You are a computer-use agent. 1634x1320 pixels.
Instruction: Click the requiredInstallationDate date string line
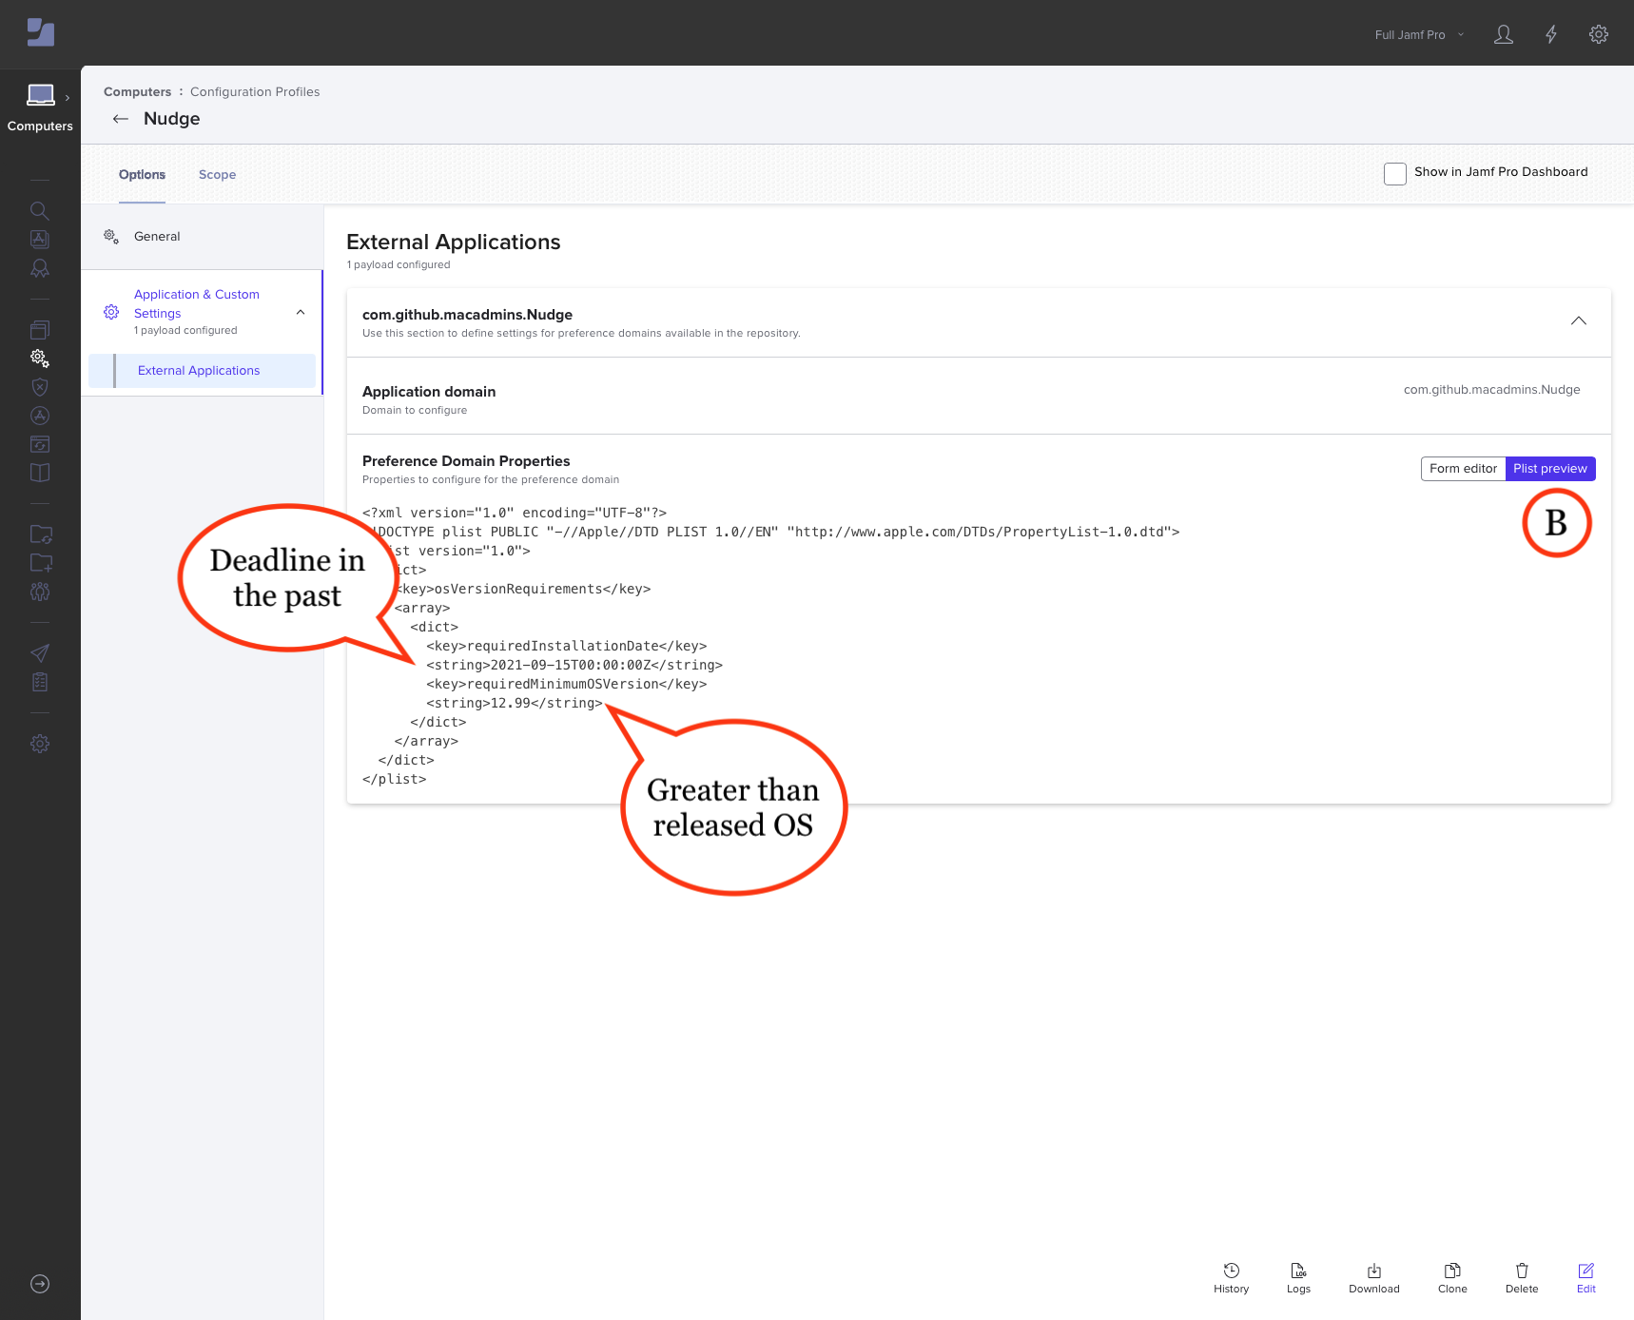tap(574, 666)
